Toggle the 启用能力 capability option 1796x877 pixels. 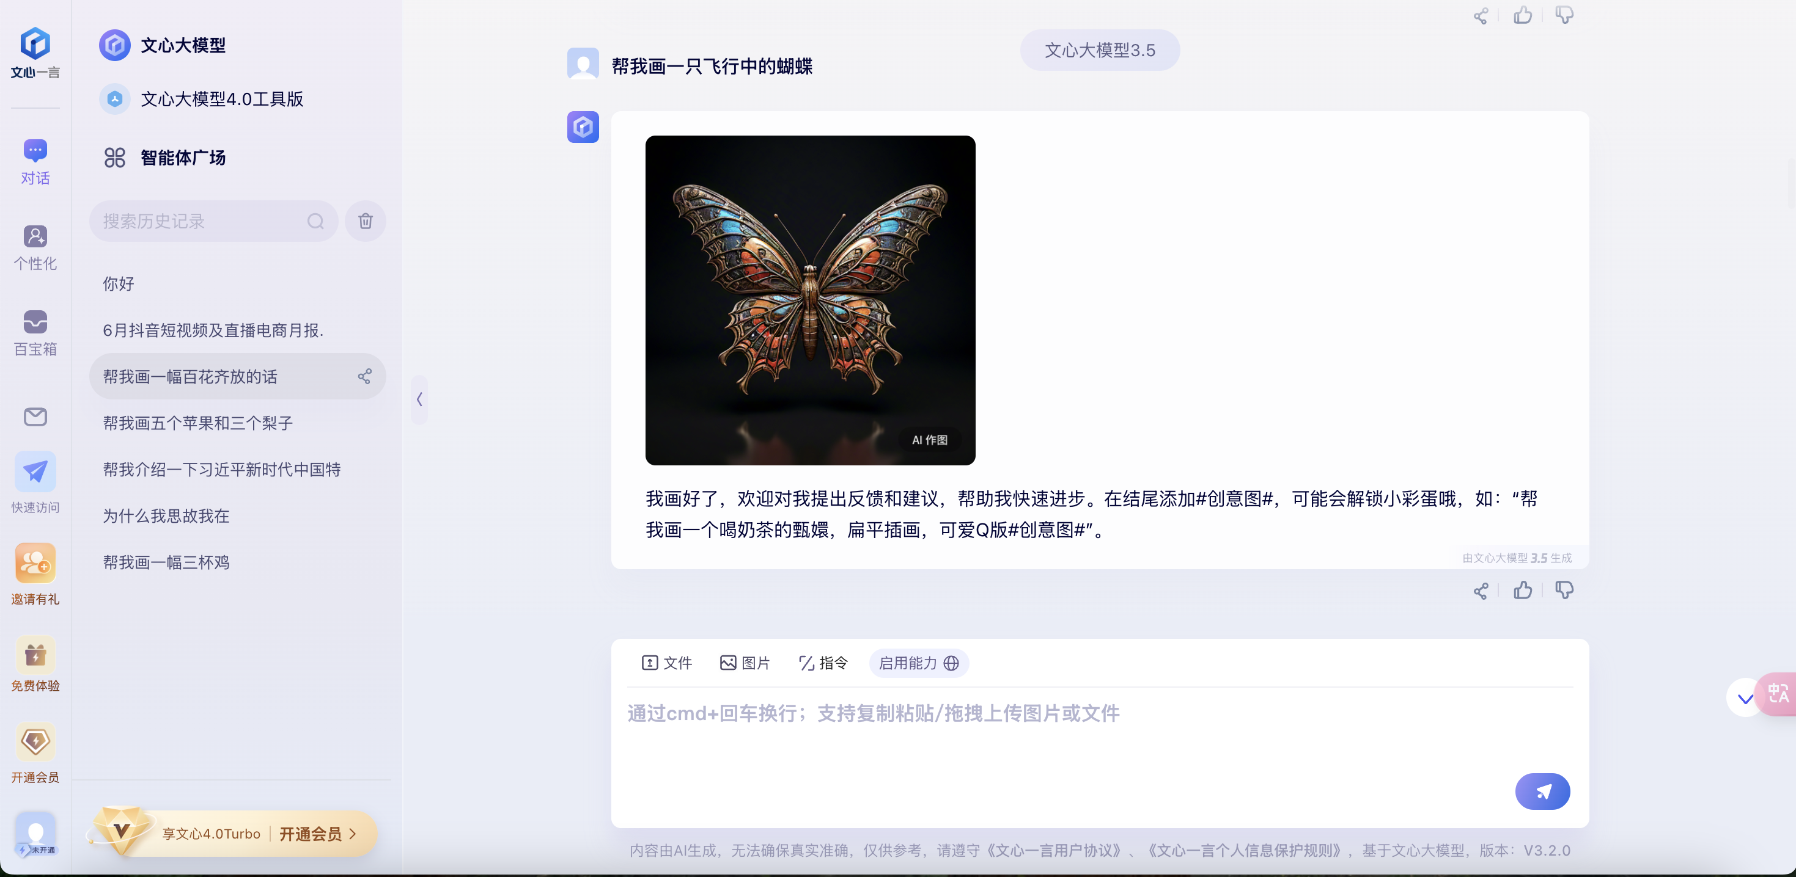(x=918, y=663)
